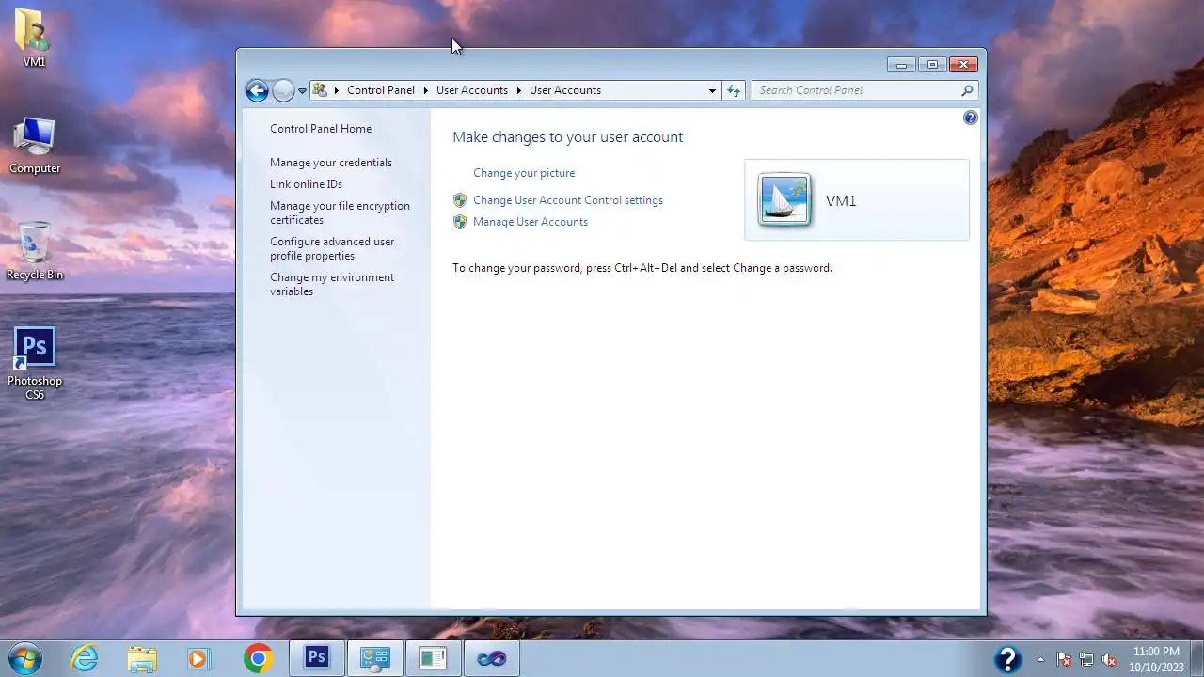Image resolution: width=1204 pixels, height=677 pixels.
Task: Open the Windows Start button
Action: pos(24,658)
